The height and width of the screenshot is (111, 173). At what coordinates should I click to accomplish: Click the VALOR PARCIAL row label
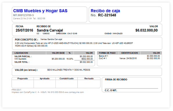click(23, 57)
